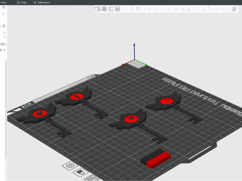Click edit preset icon below printer gear
Image resolution: width=242 pixels, height=181 pixels.
pyautogui.click(x=4, y=14)
